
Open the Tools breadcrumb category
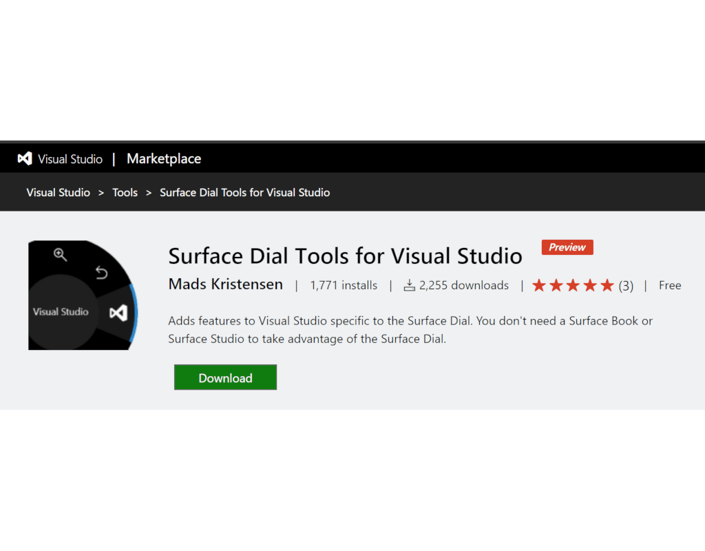(125, 193)
